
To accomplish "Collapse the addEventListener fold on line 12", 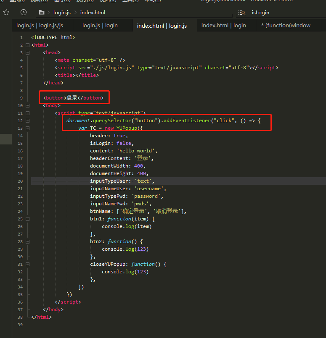I will 27,121.
